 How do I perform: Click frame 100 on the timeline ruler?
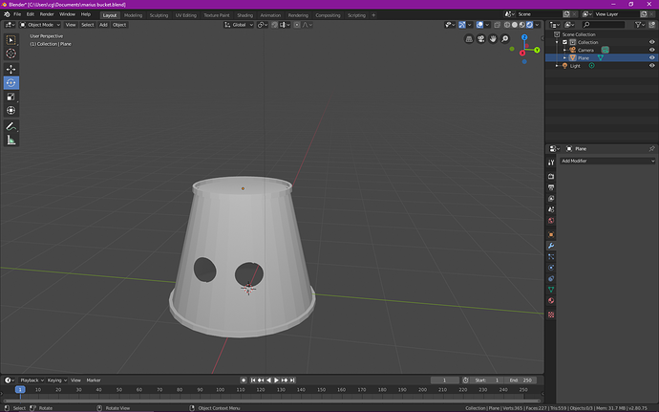pyautogui.click(x=220, y=390)
